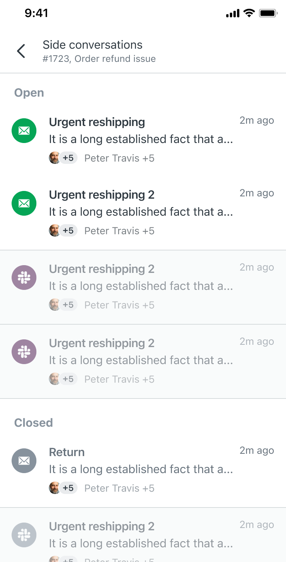Check the Wi-Fi status icon
The height and width of the screenshot is (562, 286).
click(249, 14)
